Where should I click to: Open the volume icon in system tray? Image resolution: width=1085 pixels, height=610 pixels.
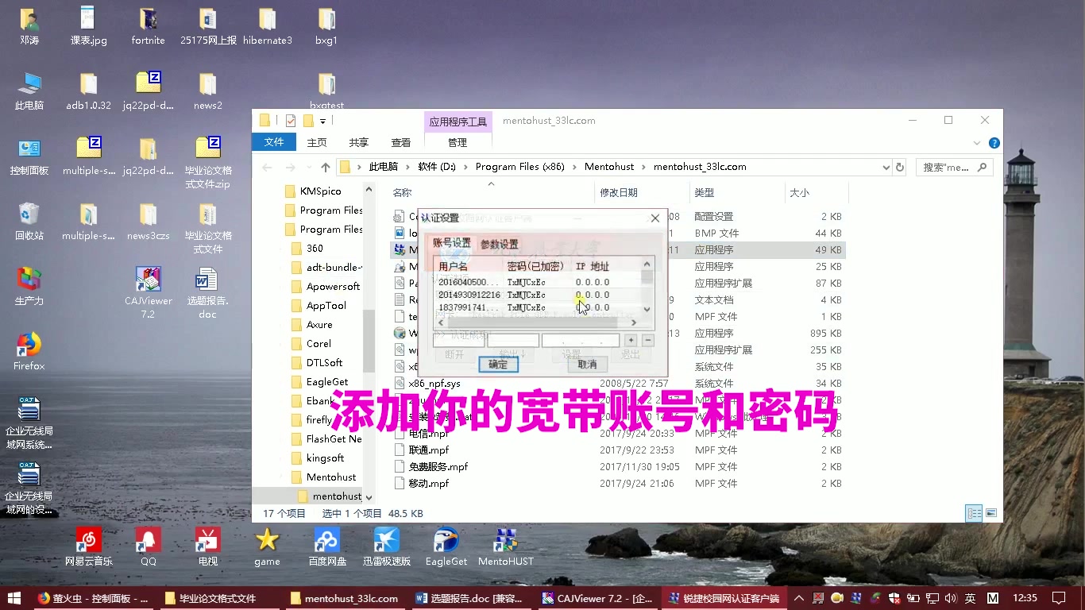coord(949,598)
